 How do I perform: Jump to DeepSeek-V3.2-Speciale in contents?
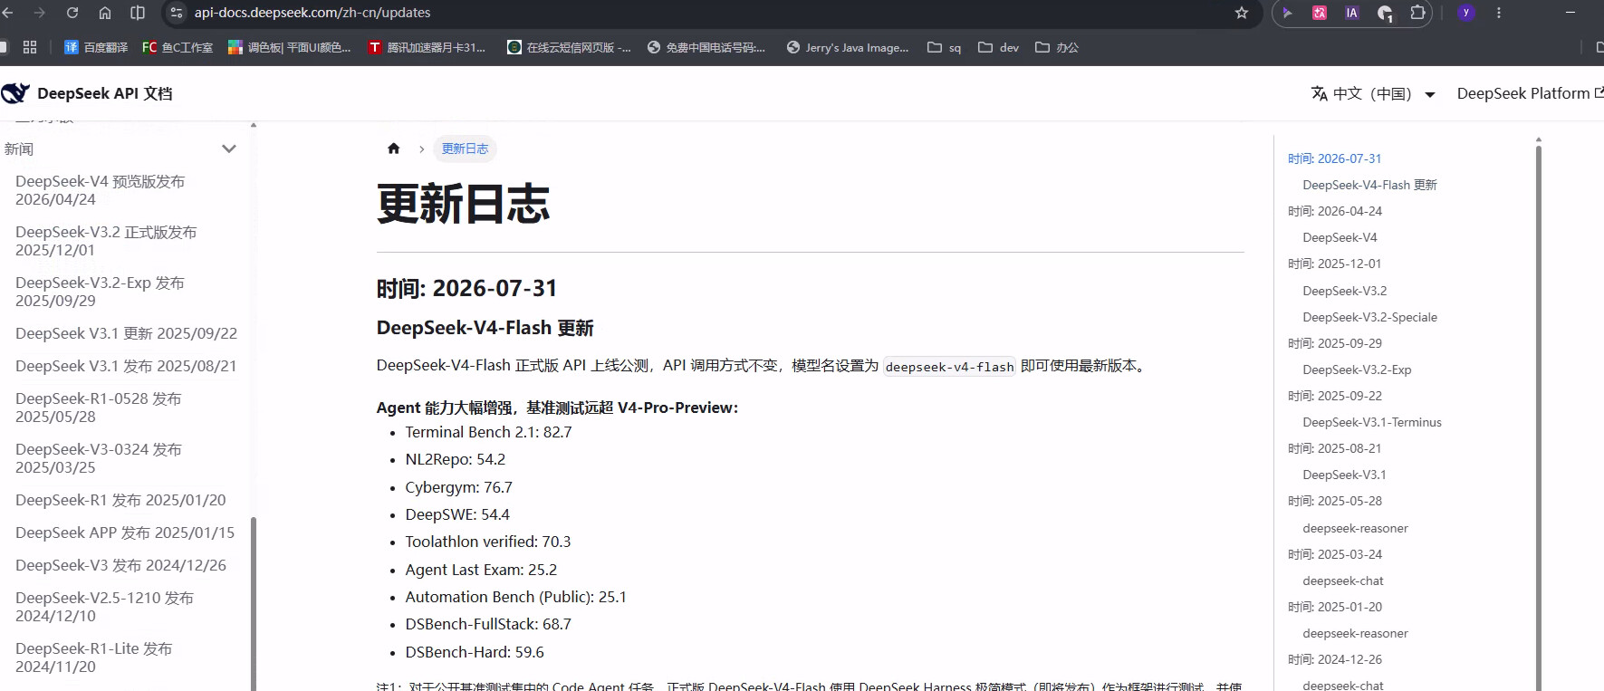coord(1369,317)
